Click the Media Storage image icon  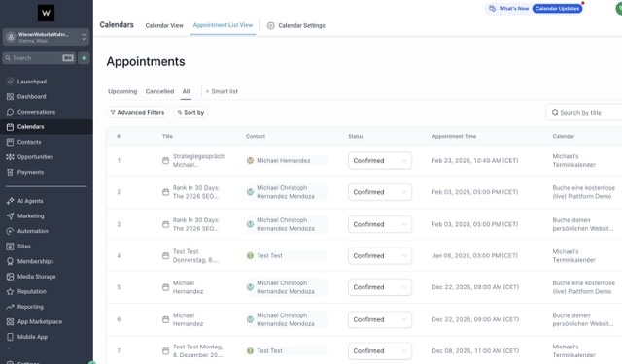tap(11, 277)
